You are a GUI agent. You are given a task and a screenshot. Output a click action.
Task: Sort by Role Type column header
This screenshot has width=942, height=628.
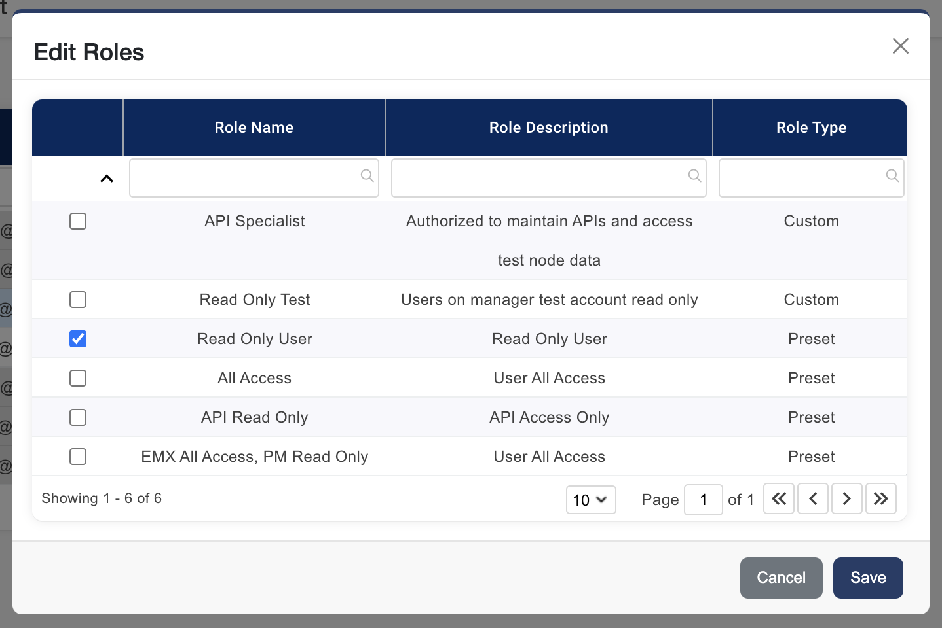(810, 128)
